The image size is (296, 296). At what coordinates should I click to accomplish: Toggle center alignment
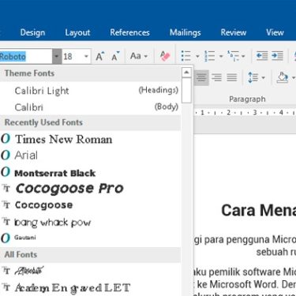pyautogui.click(x=201, y=77)
